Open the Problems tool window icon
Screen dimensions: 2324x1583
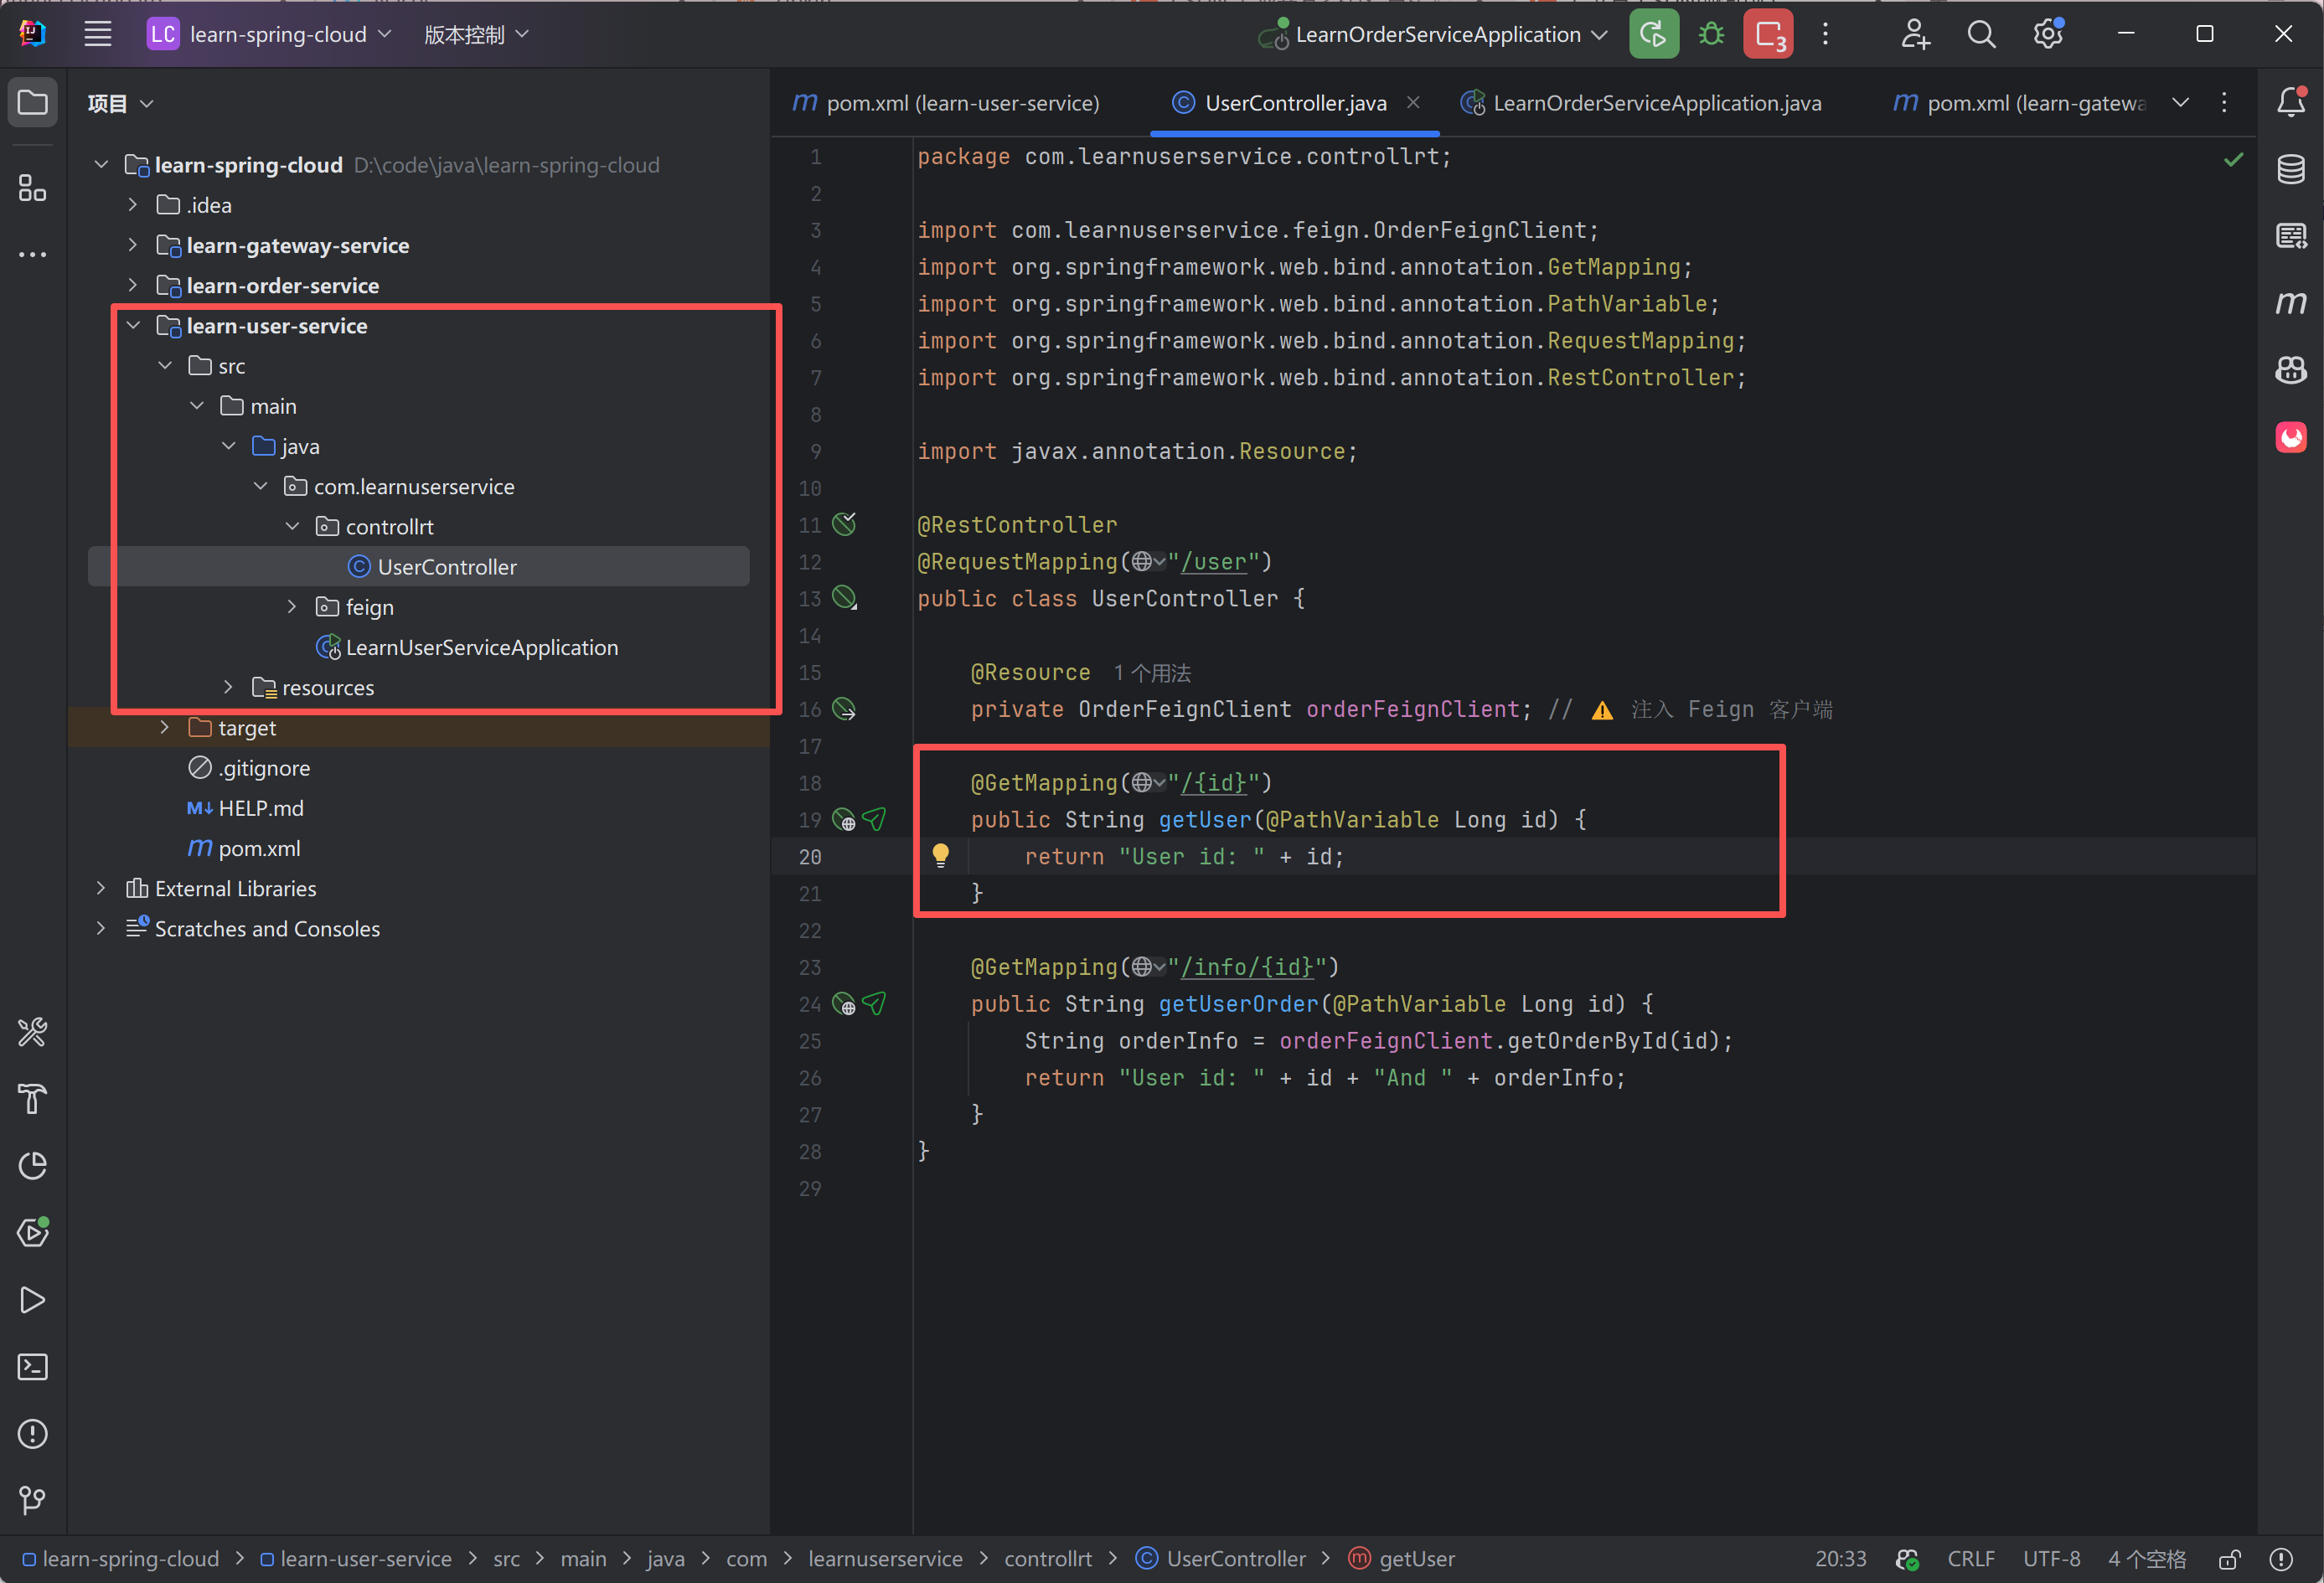pyautogui.click(x=33, y=1434)
